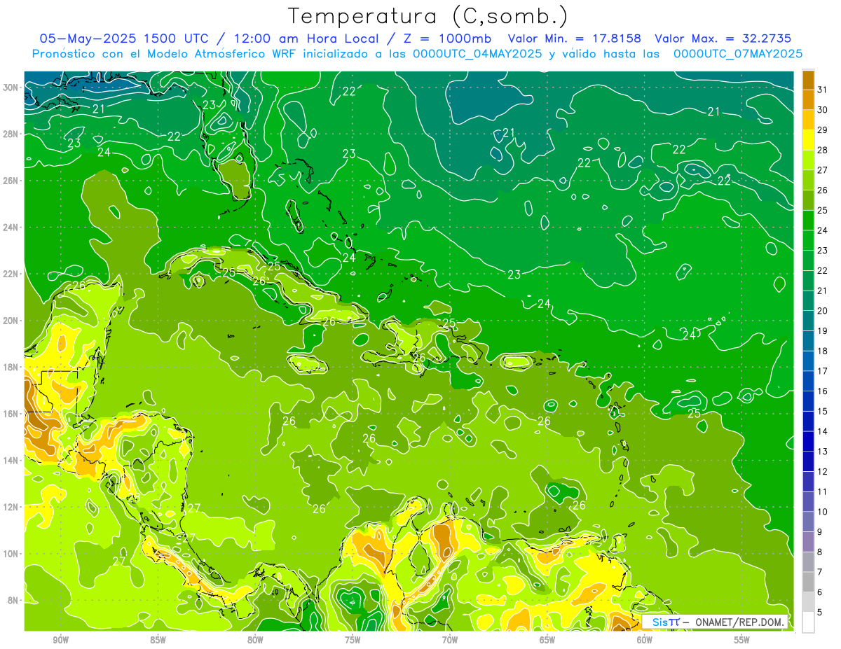Click the "5" value on the legend scale
841x649 pixels.
(x=820, y=612)
